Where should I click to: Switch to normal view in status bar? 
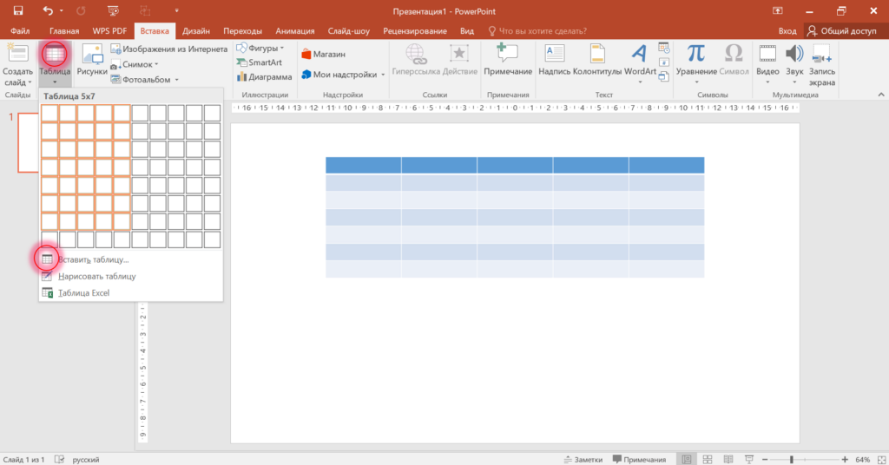(x=687, y=459)
